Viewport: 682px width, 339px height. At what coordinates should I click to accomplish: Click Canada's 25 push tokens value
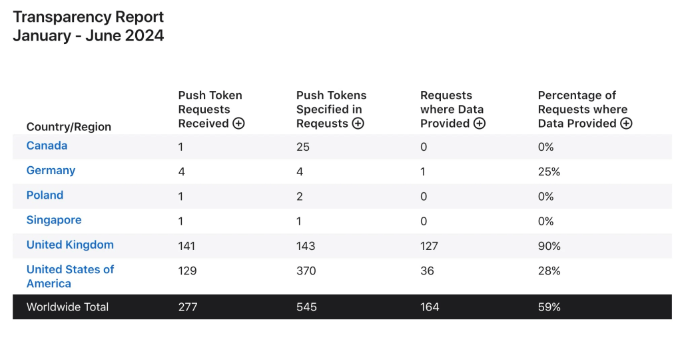coord(302,147)
